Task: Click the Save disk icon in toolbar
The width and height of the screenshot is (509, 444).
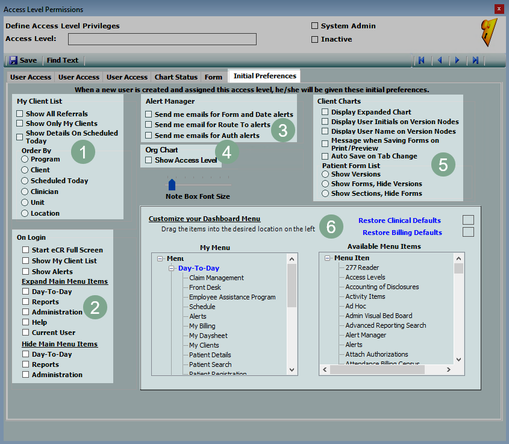Action: (x=13, y=60)
